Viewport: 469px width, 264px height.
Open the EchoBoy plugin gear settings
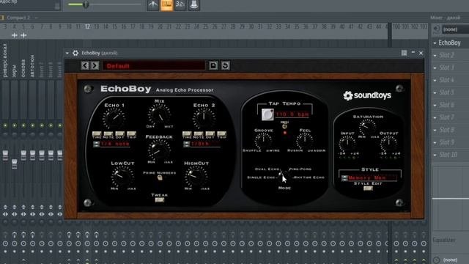point(75,53)
